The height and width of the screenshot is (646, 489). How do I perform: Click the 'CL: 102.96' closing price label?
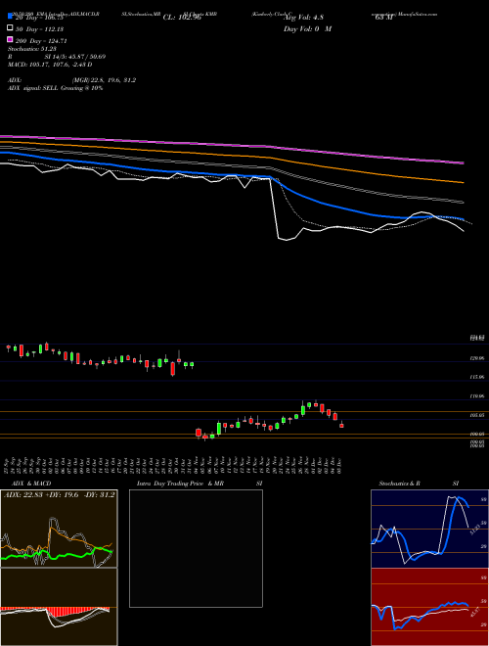click(182, 18)
